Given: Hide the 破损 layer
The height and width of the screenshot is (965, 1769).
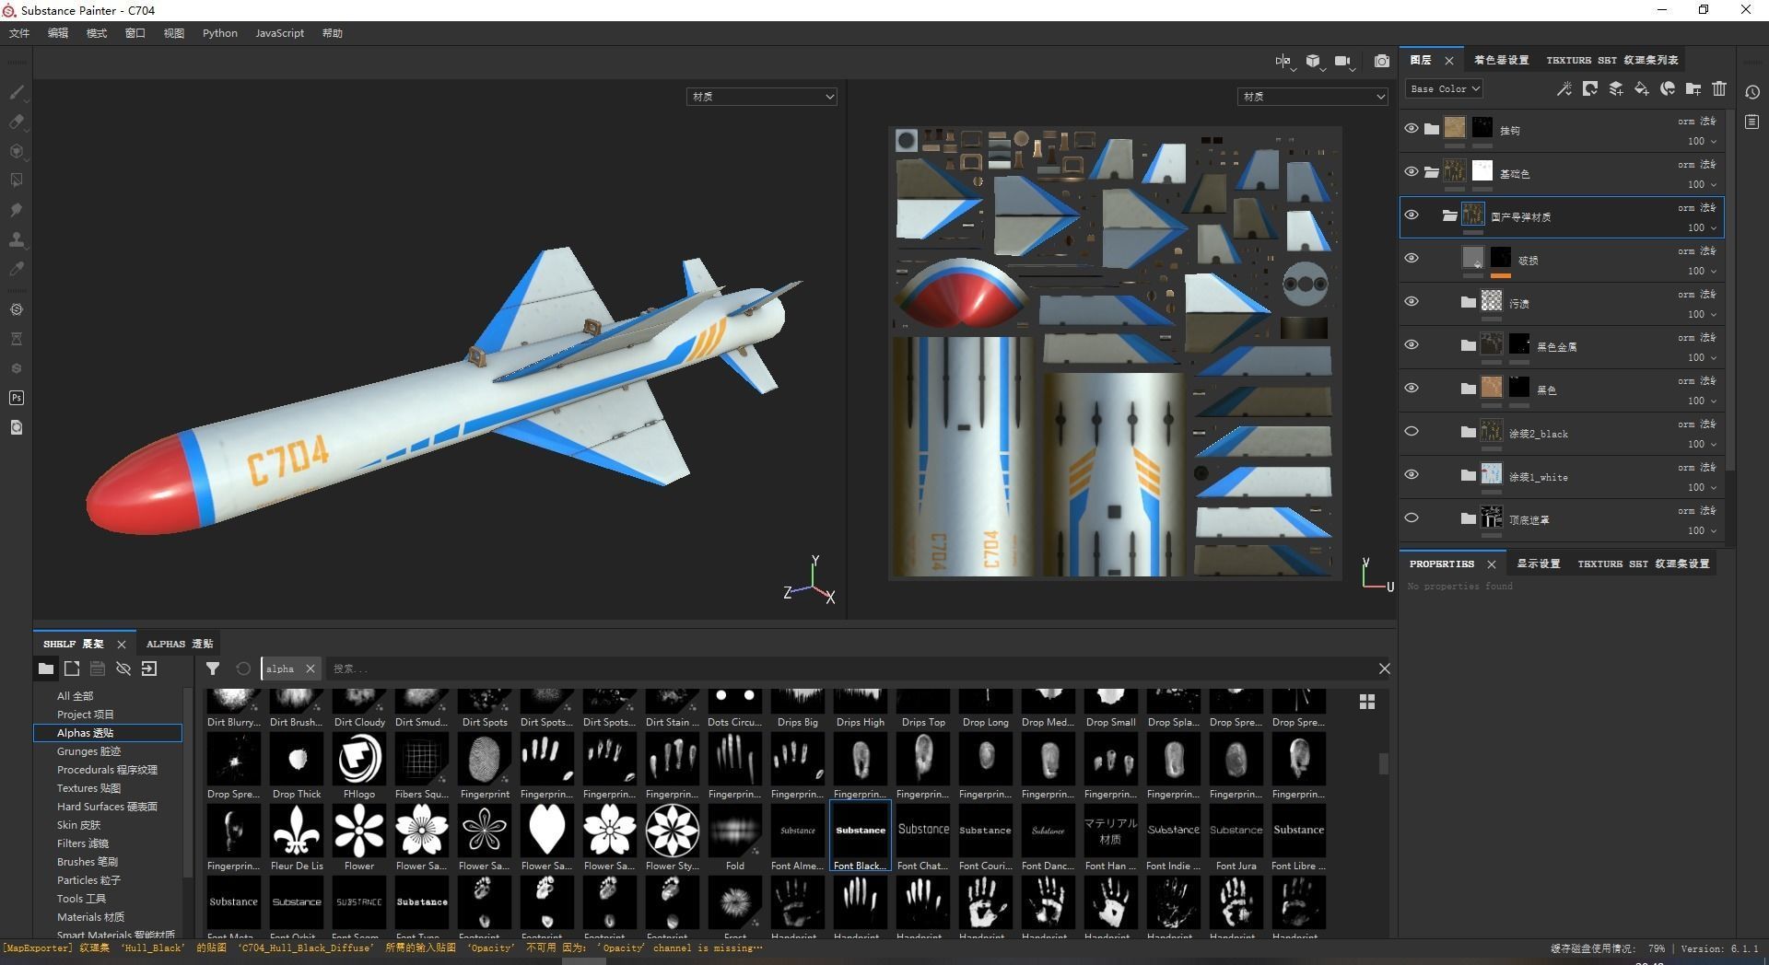Looking at the screenshot, I should pos(1411,259).
